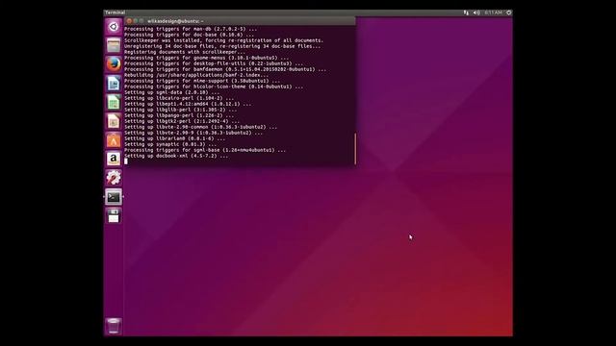Open the Trash in the launcher
The image size is (616, 346).
114,326
